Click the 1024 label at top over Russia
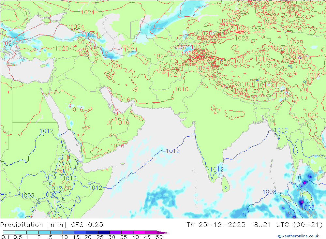 click(88, 12)
